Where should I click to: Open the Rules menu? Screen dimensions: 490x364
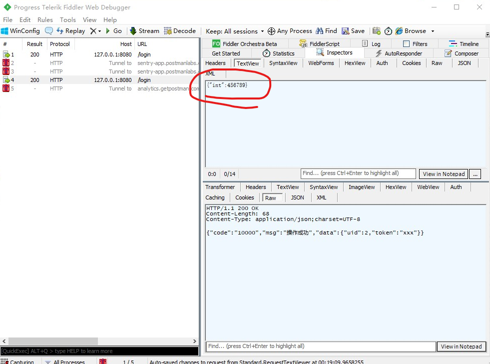(x=45, y=19)
